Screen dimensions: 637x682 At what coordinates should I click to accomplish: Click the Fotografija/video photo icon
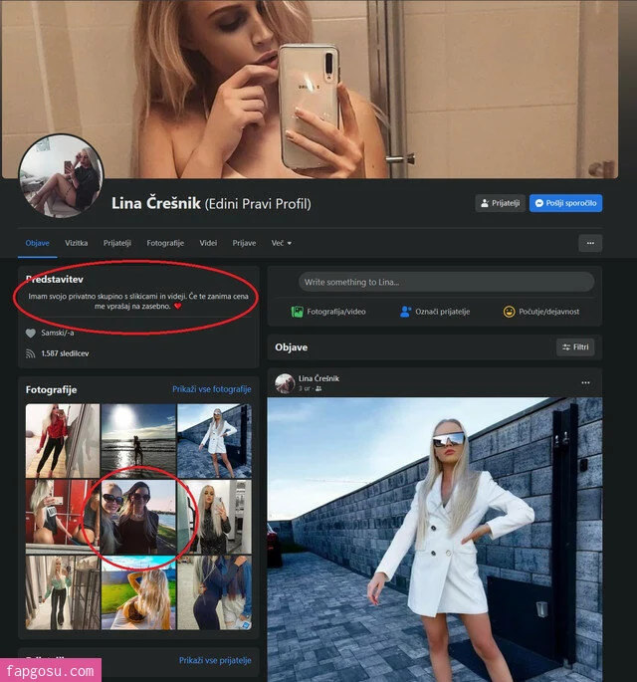click(x=297, y=312)
